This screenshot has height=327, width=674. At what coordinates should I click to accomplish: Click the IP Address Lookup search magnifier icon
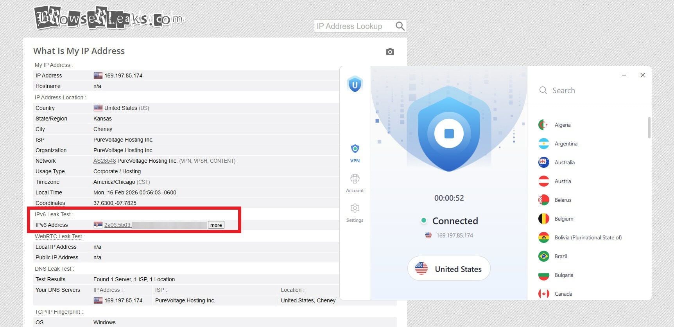[400, 26]
